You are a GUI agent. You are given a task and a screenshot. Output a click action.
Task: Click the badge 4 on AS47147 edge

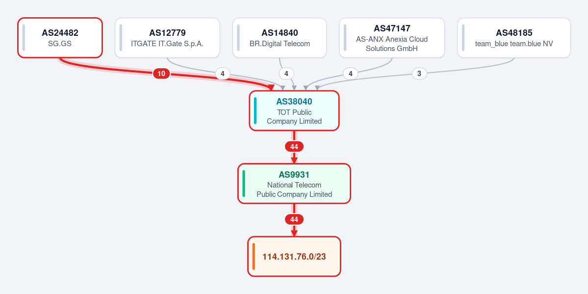(350, 74)
